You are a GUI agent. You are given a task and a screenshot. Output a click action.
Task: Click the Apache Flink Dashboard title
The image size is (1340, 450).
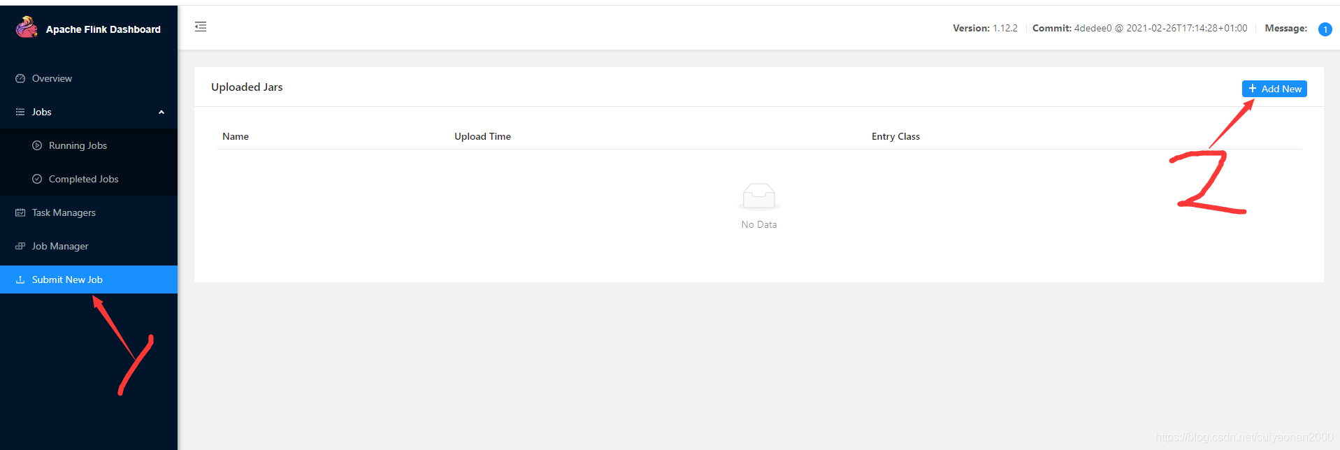point(103,29)
